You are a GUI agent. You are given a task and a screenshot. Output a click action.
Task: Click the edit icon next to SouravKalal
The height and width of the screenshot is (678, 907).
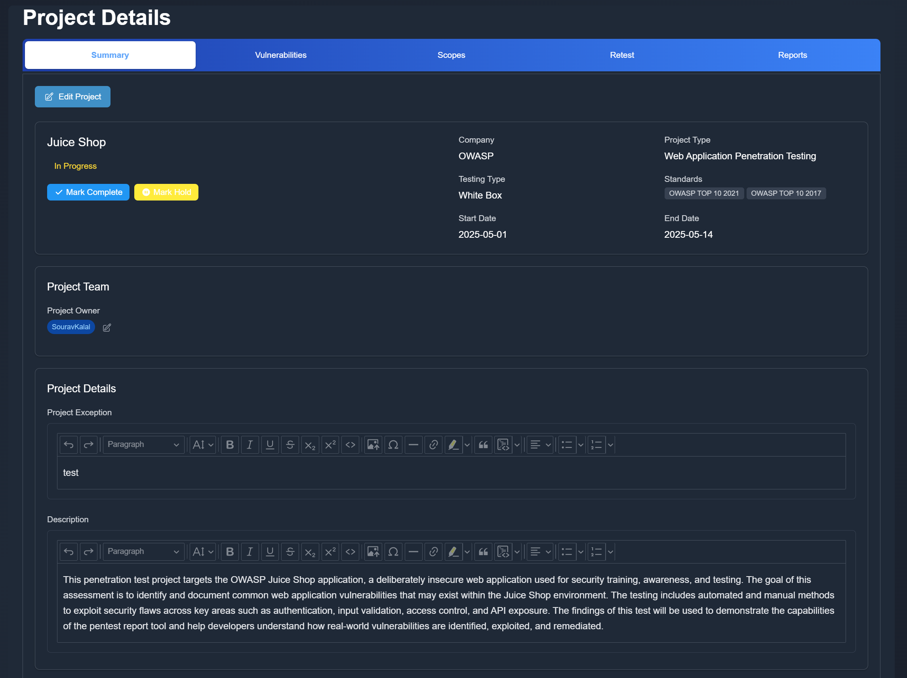107,327
